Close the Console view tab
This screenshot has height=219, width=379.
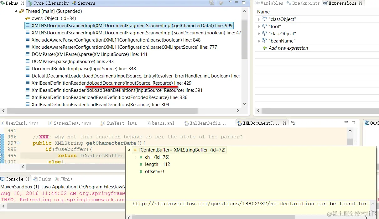point(27,179)
